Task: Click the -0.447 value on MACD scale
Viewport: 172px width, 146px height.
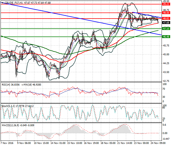Action: (166, 139)
